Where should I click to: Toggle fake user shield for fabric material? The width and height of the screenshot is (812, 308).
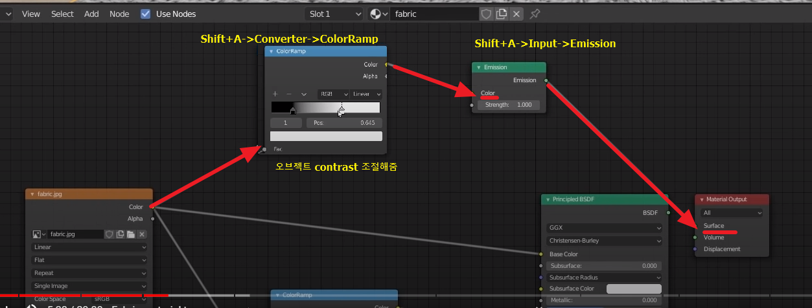coord(487,14)
